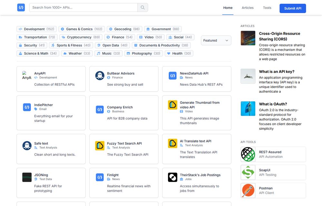Click Text Analysis label under Safe text
The width and height of the screenshot is (322, 206).
[48, 147]
